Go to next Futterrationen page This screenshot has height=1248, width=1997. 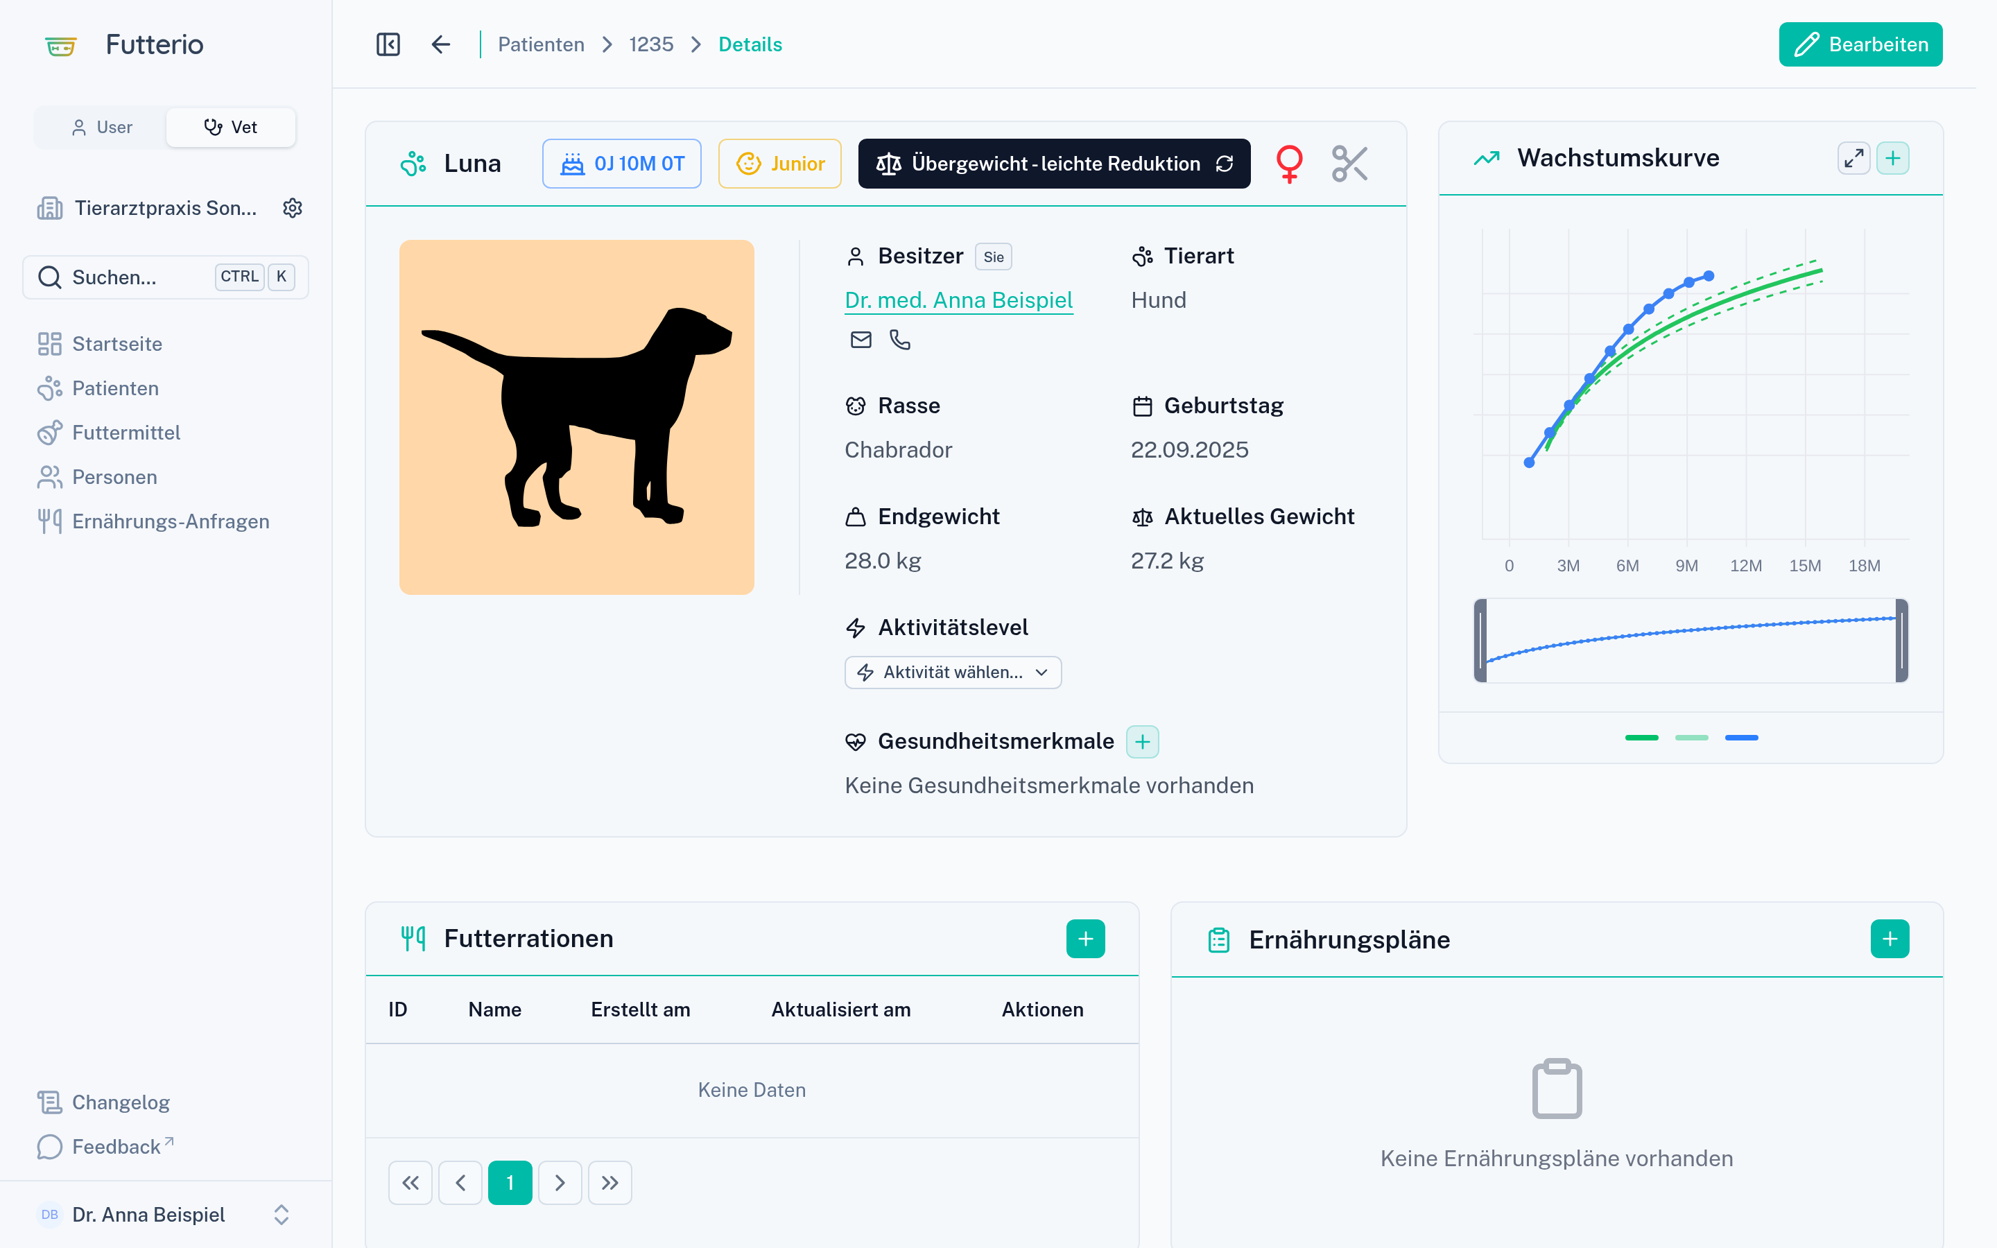point(560,1183)
